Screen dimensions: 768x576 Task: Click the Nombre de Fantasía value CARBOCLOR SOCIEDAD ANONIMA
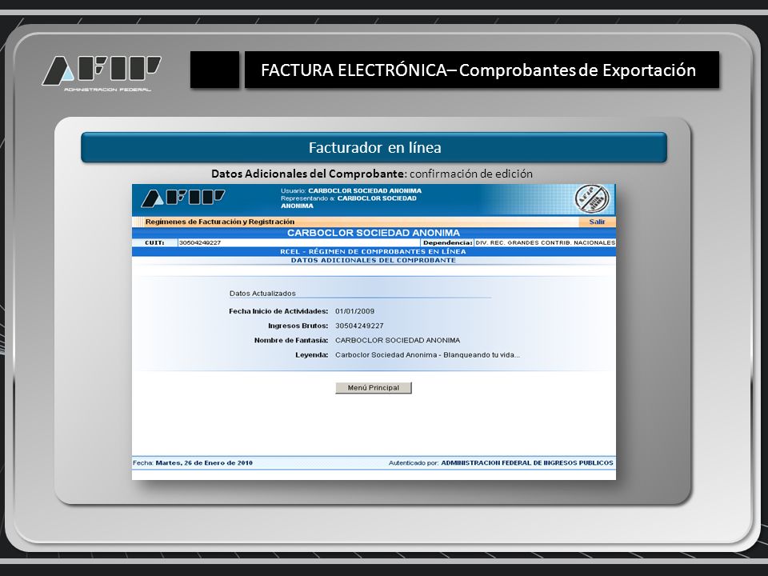398,340
